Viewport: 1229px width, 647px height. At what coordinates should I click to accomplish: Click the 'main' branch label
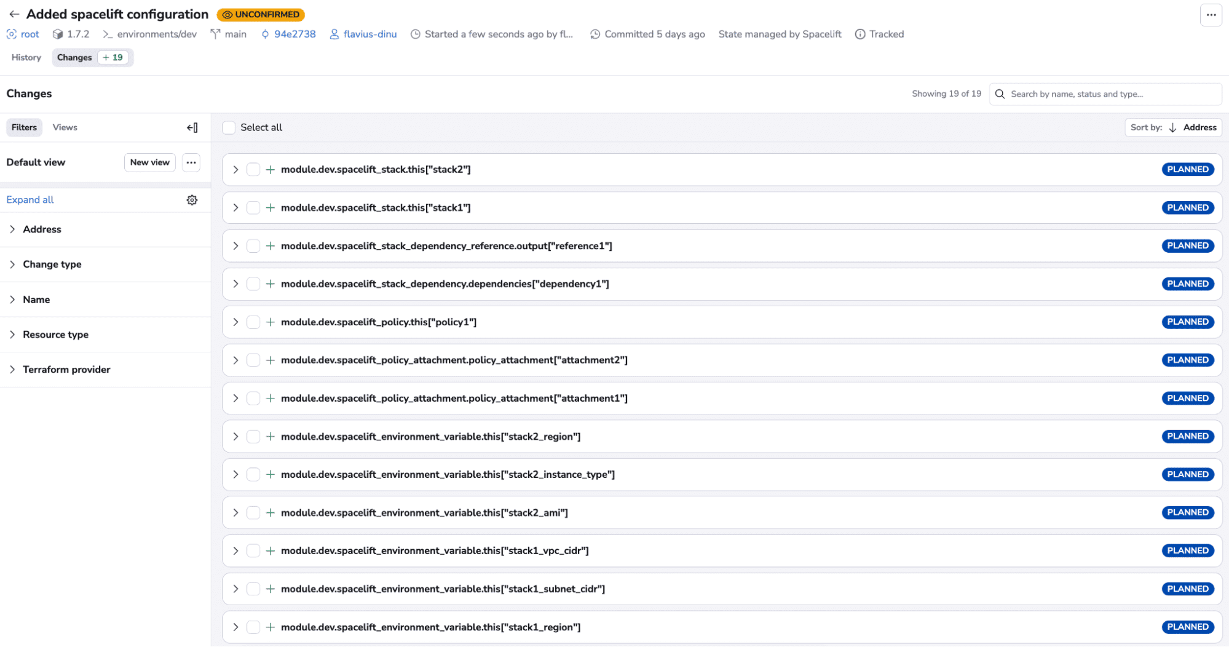click(235, 34)
